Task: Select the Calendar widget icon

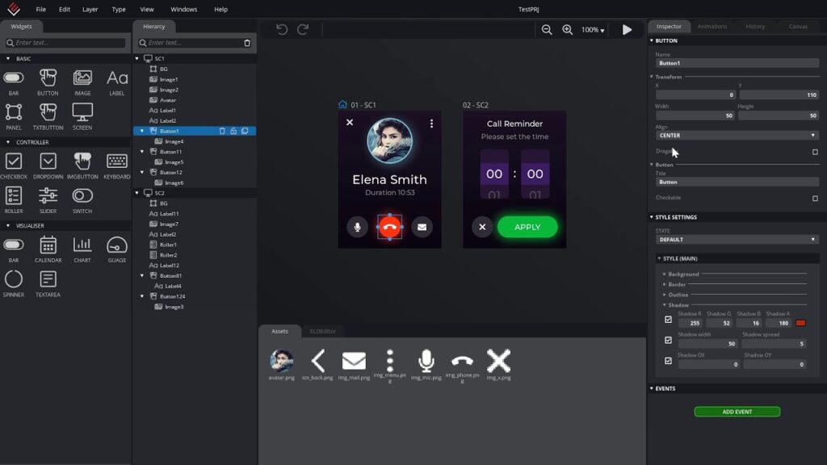Action: tap(48, 245)
